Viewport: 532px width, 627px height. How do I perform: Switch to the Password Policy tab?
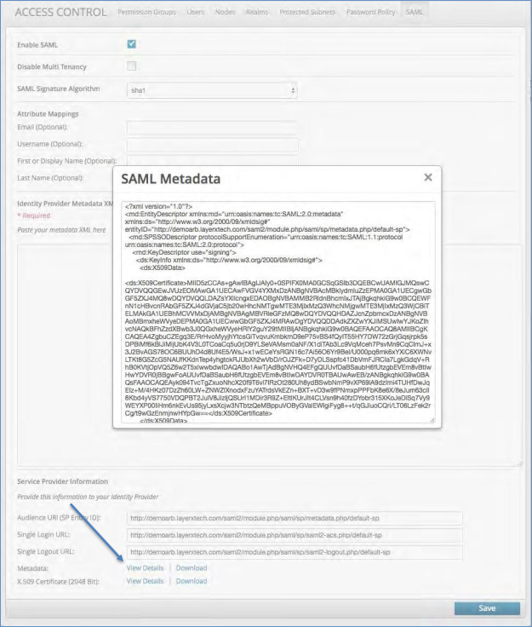(371, 13)
